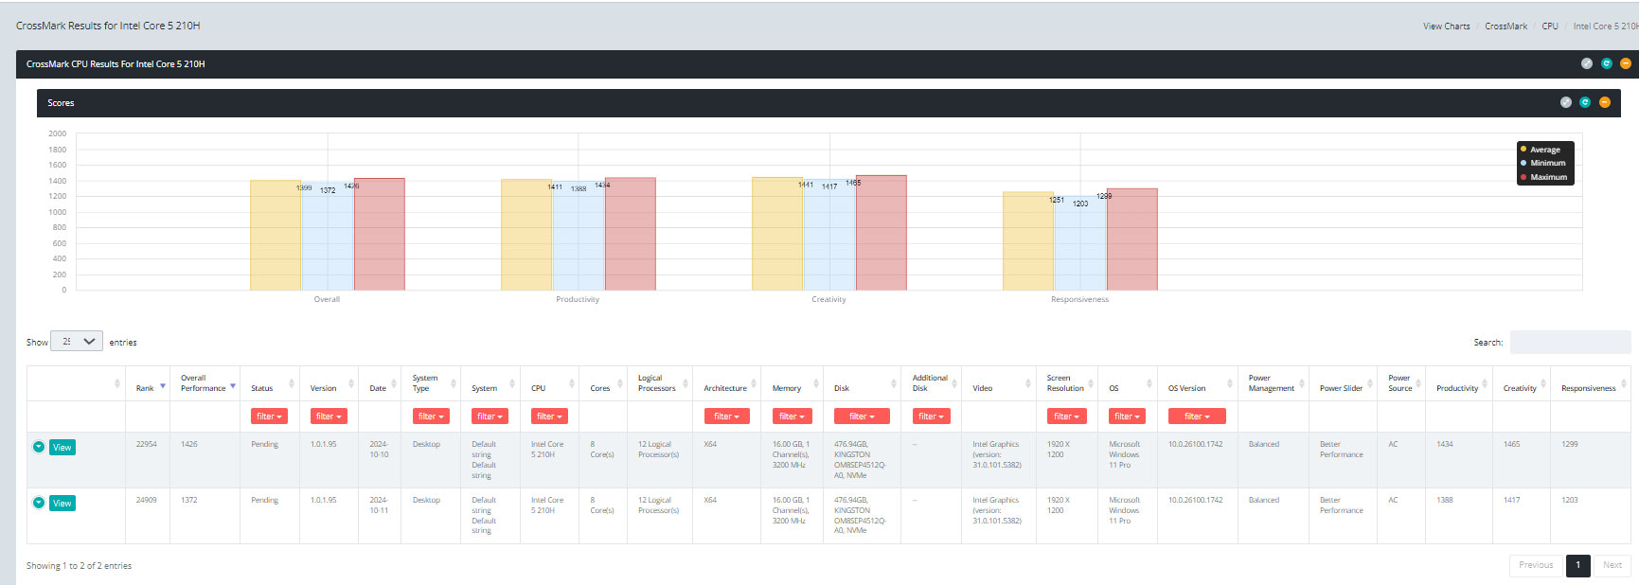1639x585 pixels.
Task: Open the System column filter dropdown
Action: point(490,417)
